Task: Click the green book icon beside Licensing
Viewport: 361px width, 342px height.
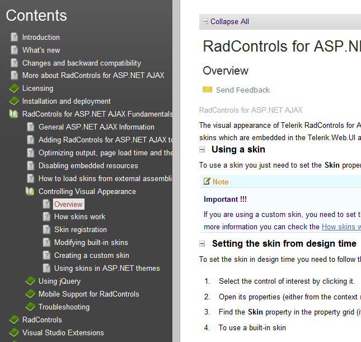Action: [x=14, y=89]
